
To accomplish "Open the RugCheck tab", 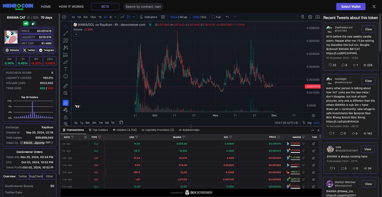I will [x=36, y=176].
